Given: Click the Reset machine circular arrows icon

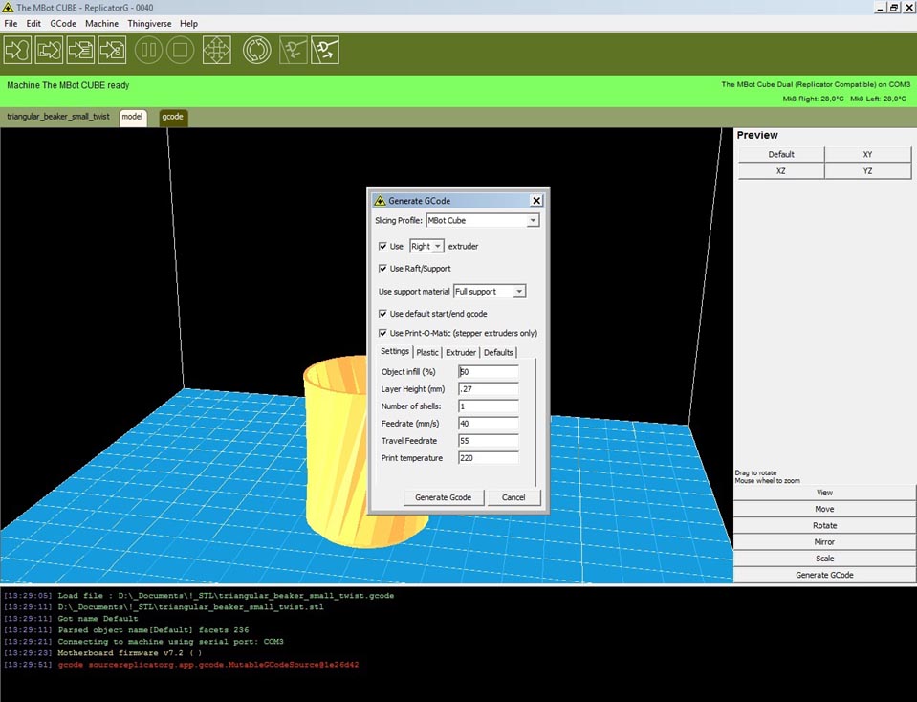Looking at the screenshot, I should click(256, 51).
